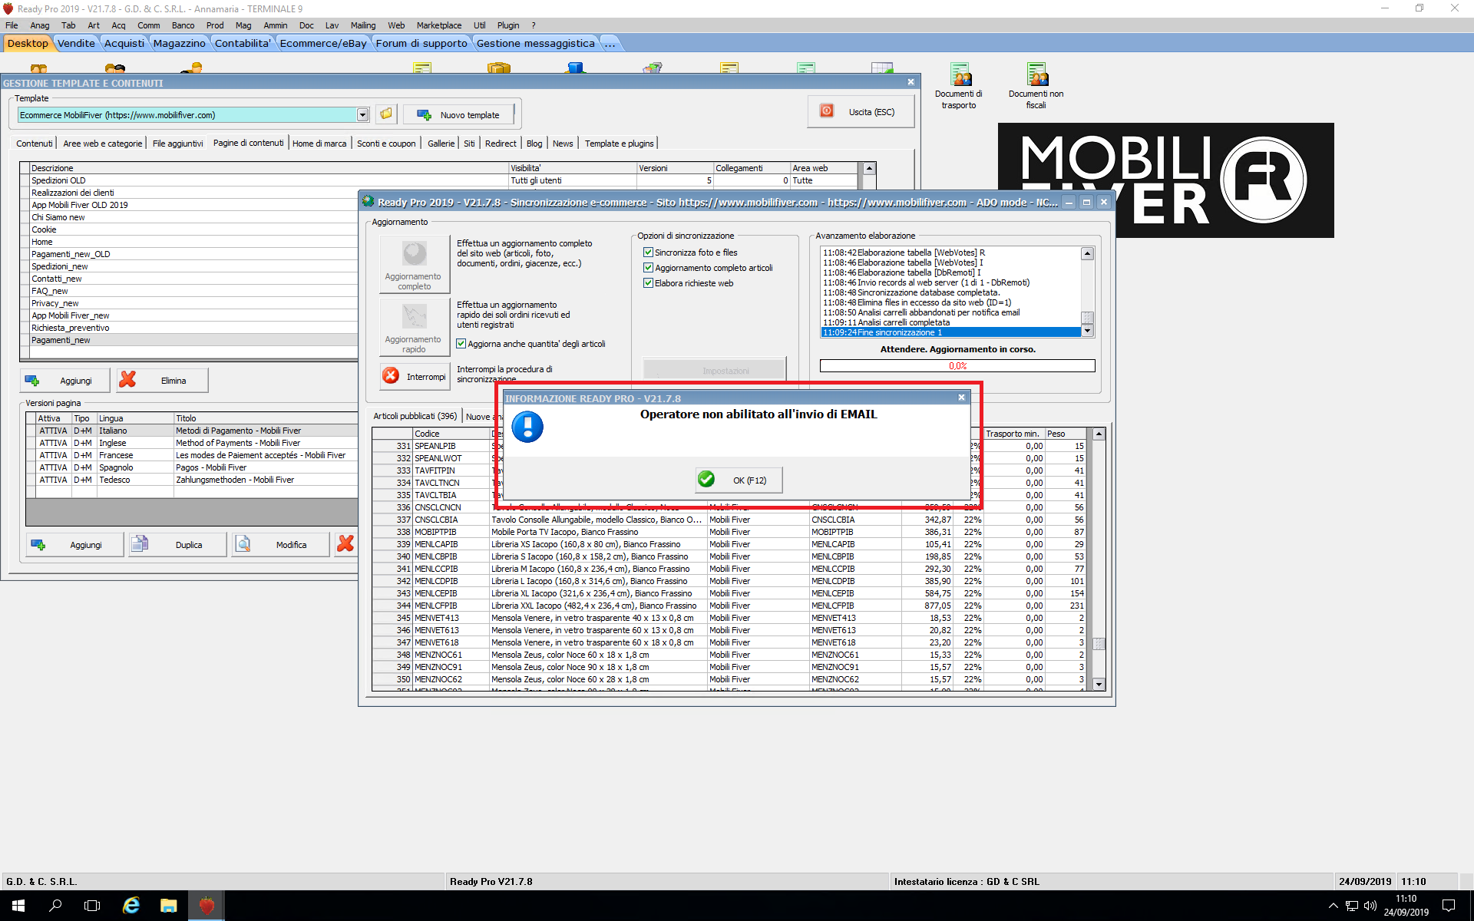Click Ready Pro strawberry taskbar icon
The image size is (1474, 921).
pyautogui.click(x=206, y=906)
